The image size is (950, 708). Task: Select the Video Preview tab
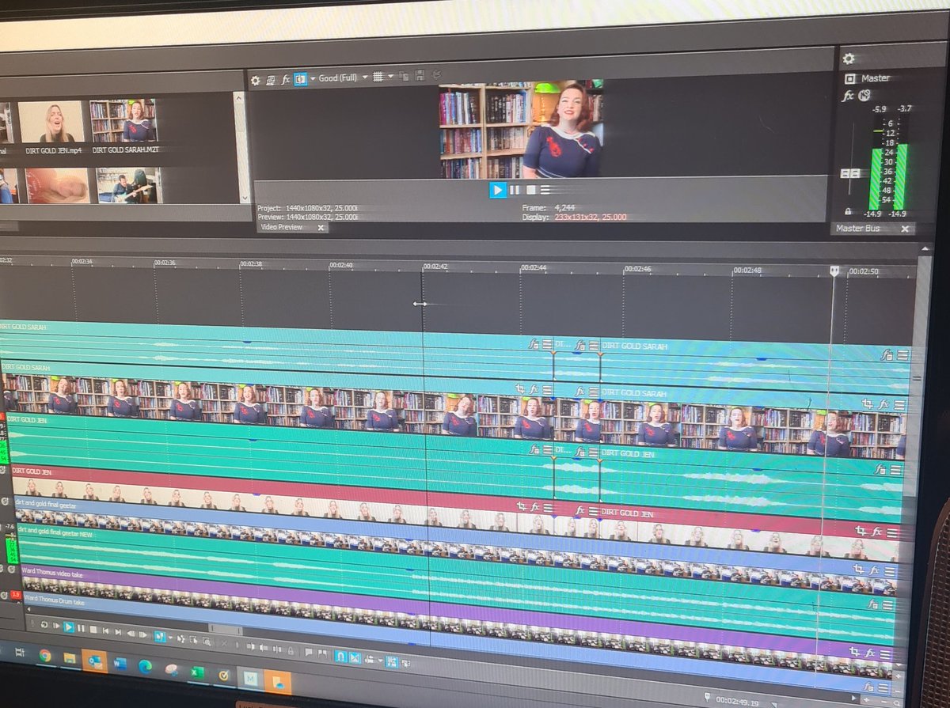(280, 227)
